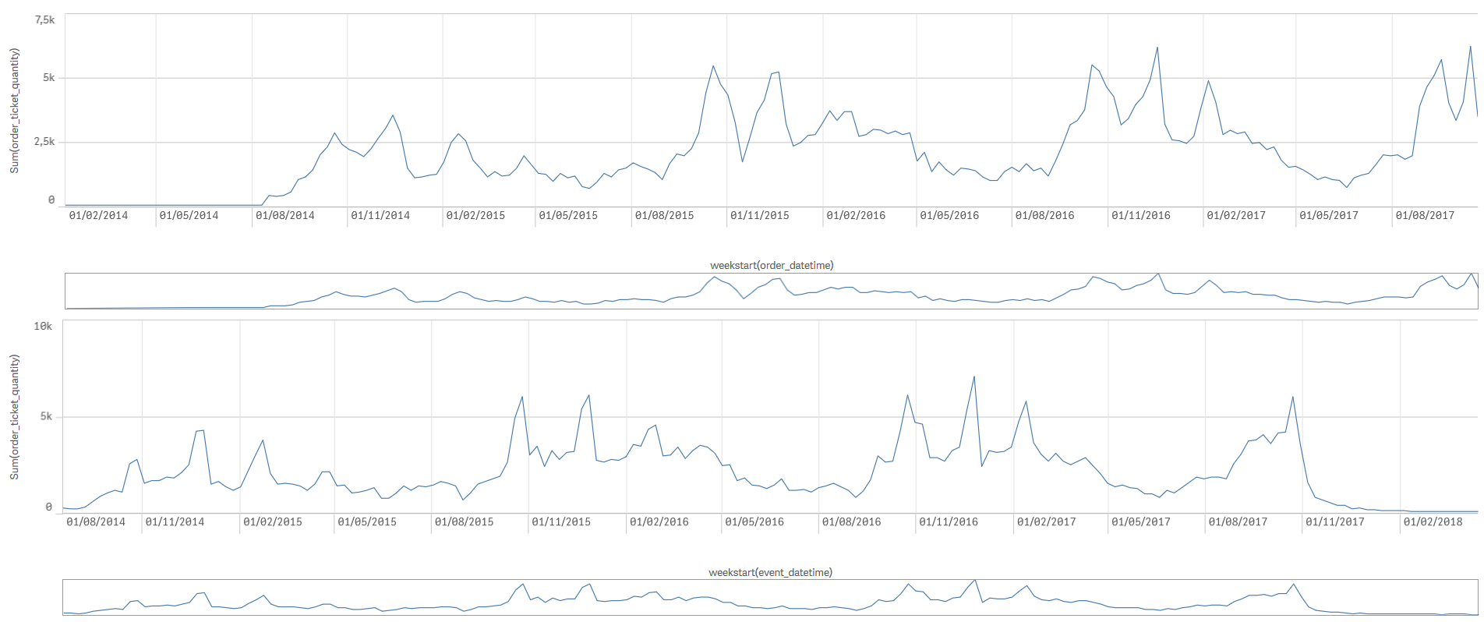Select the 01/05/2014 date label
This screenshot has width=1484, height=622.
pyautogui.click(x=189, y=215)
